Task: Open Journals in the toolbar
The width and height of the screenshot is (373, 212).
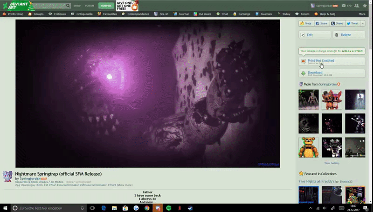Action: click(x=263, y=14)
